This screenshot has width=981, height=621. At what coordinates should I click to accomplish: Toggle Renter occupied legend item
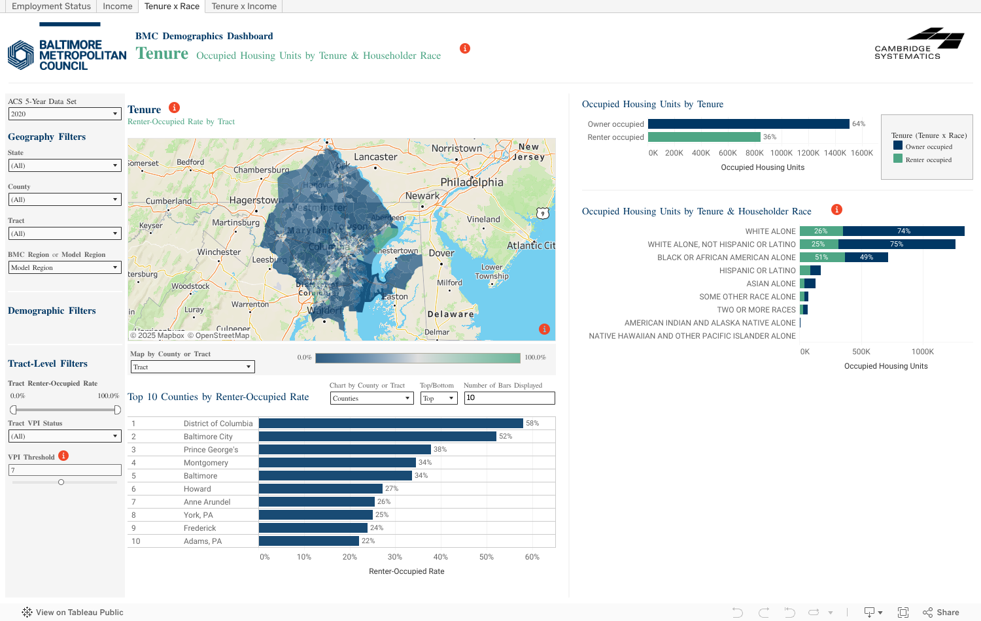click(x=928, y=159)
